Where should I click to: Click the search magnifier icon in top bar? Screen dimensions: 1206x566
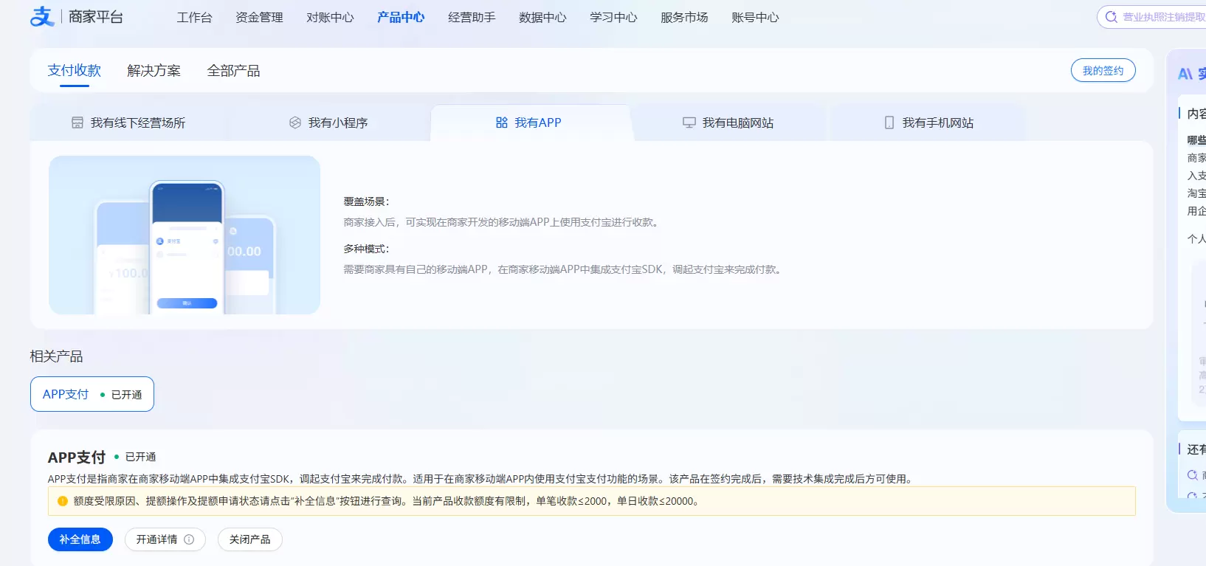[x=1111, y=17]
